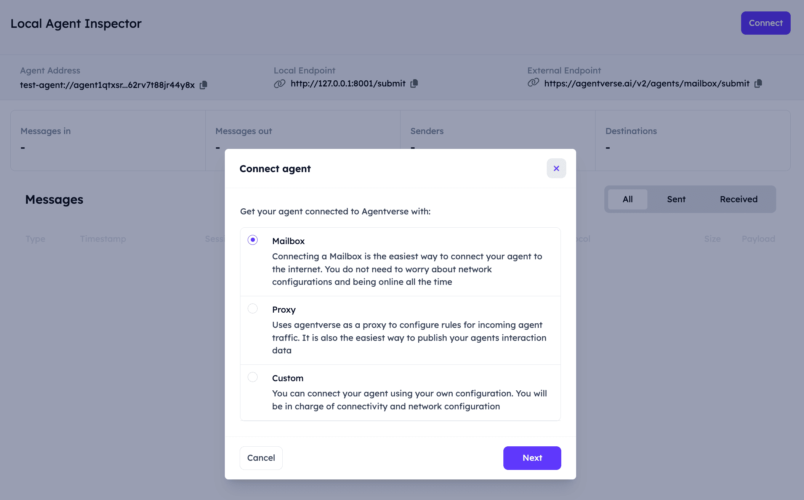Click the Custom option description text
804x500 pixels.
point(409,400)
